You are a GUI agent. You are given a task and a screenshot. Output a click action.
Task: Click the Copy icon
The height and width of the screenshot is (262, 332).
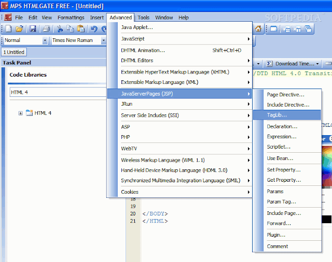click(70, 28)
